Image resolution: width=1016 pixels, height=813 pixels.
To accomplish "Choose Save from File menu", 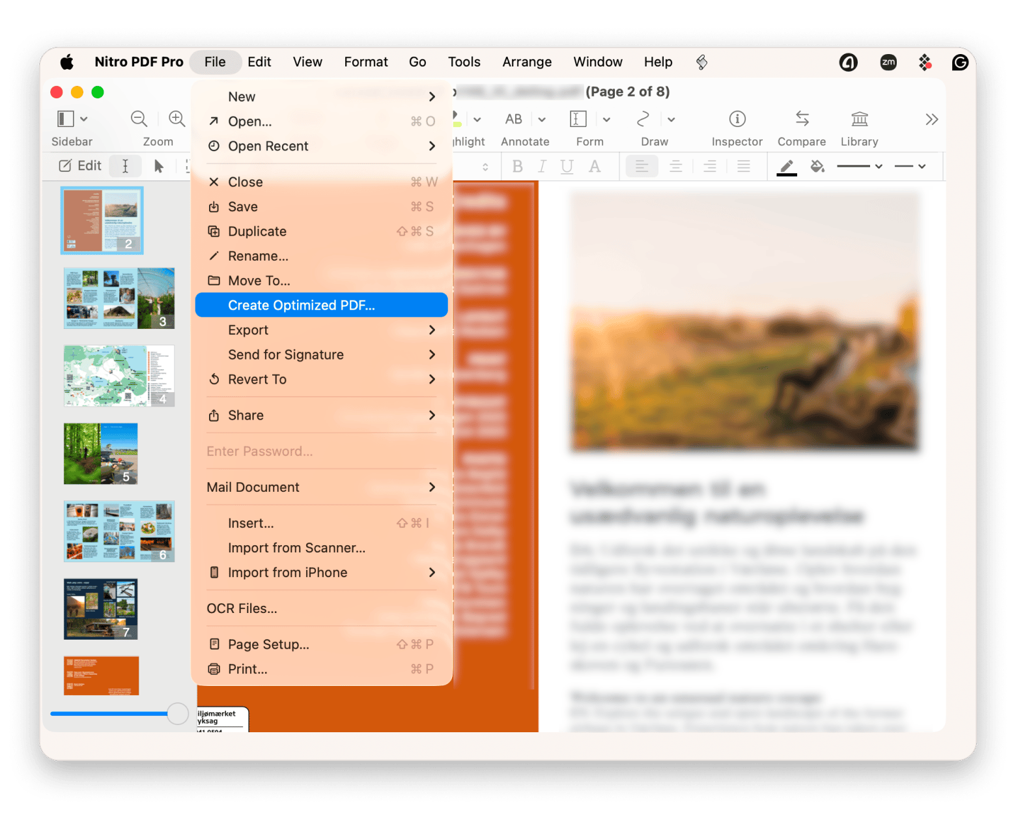I will click(x=322, y=207).
